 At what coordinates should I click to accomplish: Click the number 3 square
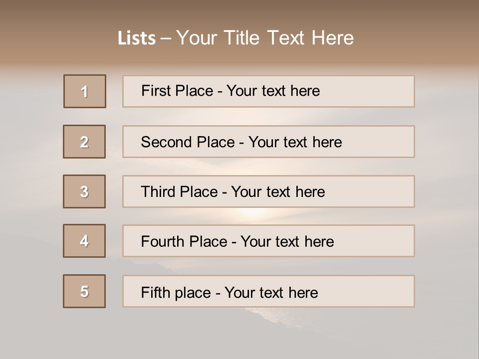pyautogui.click(x=84, y=191)
